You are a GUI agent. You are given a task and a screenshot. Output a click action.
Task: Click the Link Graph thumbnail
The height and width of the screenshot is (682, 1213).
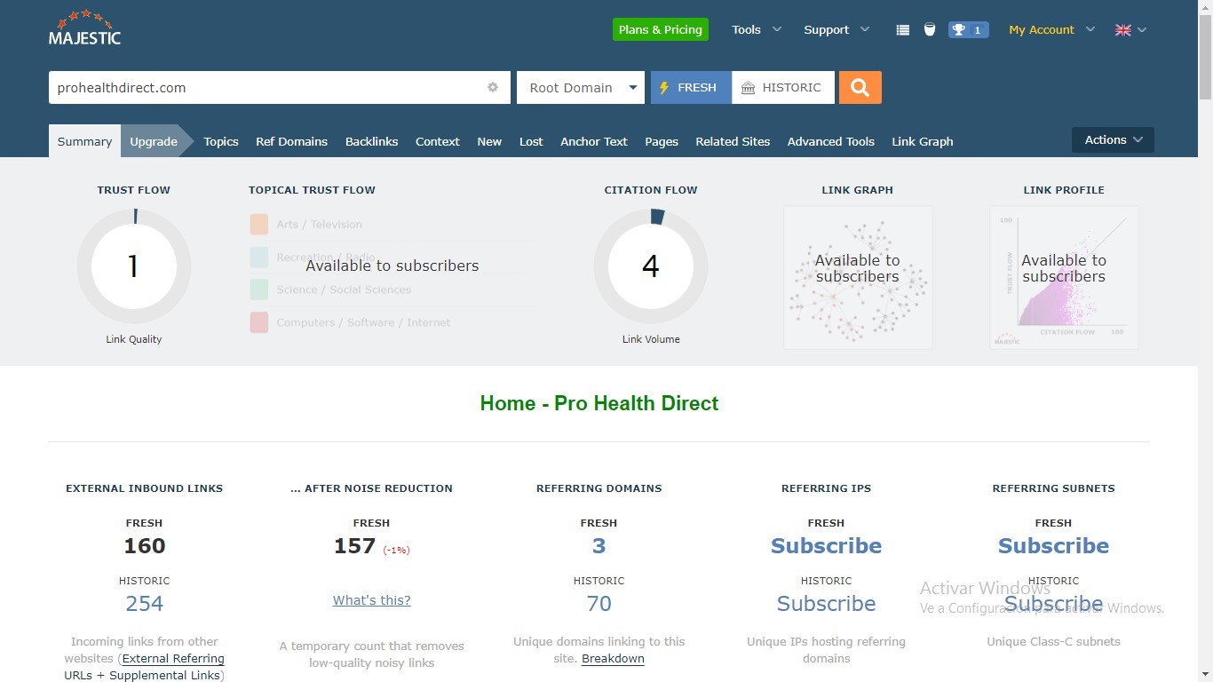click(x=858, y=277)
